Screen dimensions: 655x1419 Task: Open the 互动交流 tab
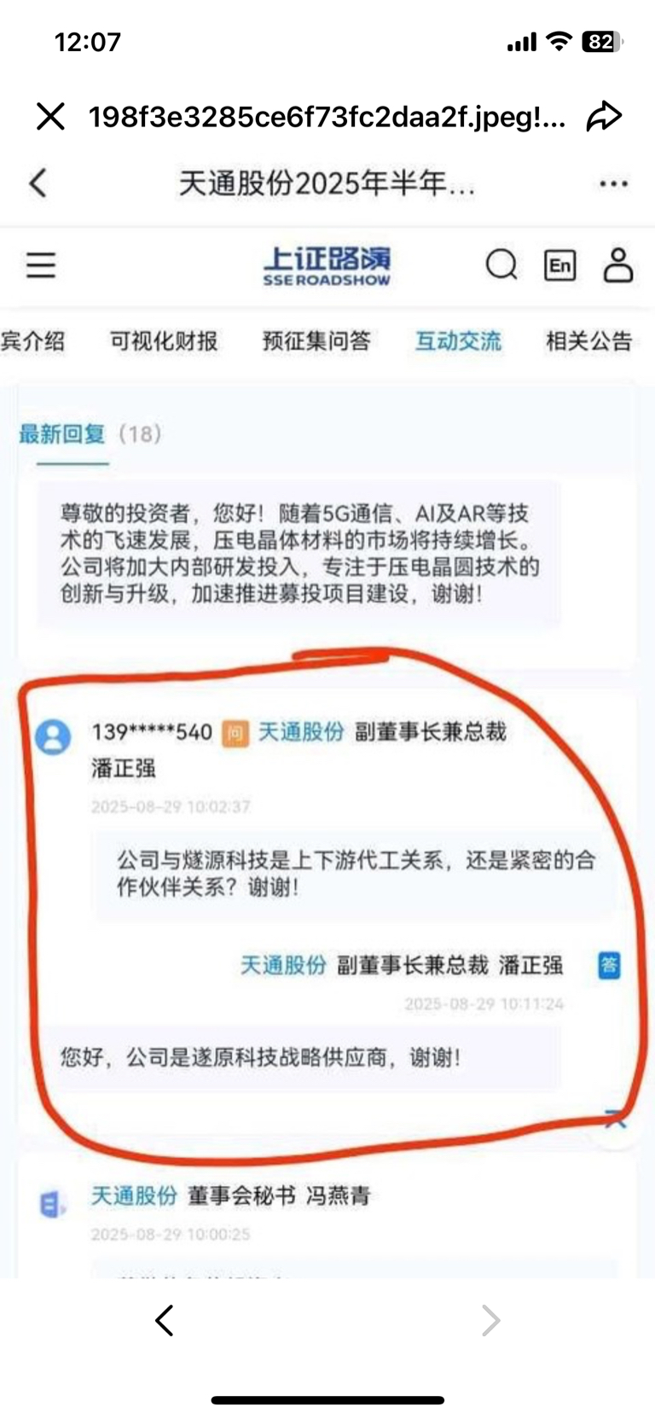(x=458, y=341)
